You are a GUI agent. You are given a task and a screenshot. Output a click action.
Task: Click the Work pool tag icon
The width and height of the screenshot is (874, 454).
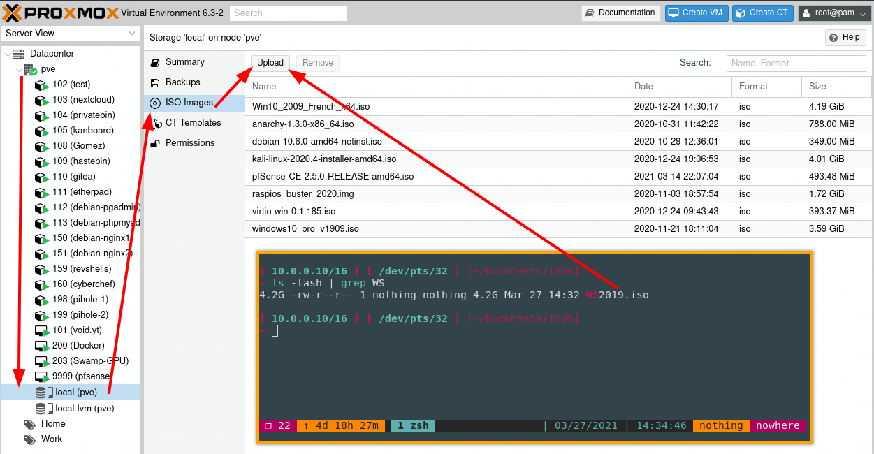click(29, 439)
